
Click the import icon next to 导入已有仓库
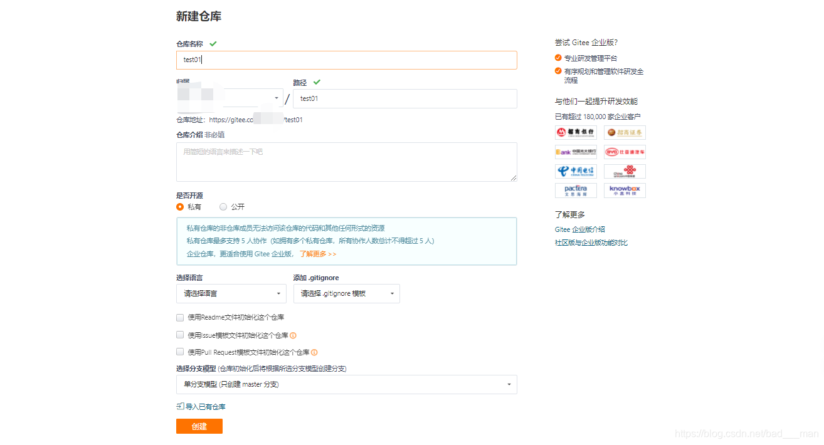tap(179, 406)
